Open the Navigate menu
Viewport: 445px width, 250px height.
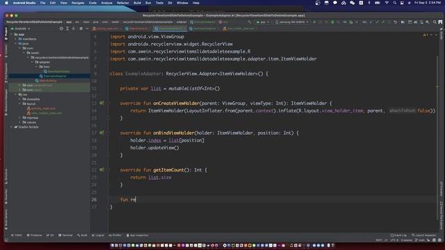click(78, 3)
